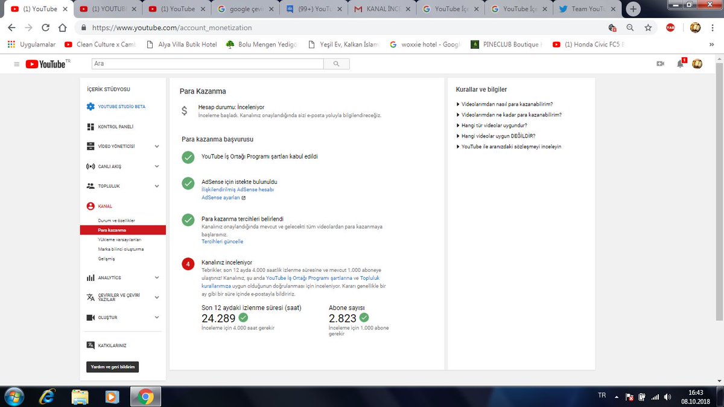Screen dimensions: 724x407
Task: Open the new tab plus button
Action: click(634, 9)
